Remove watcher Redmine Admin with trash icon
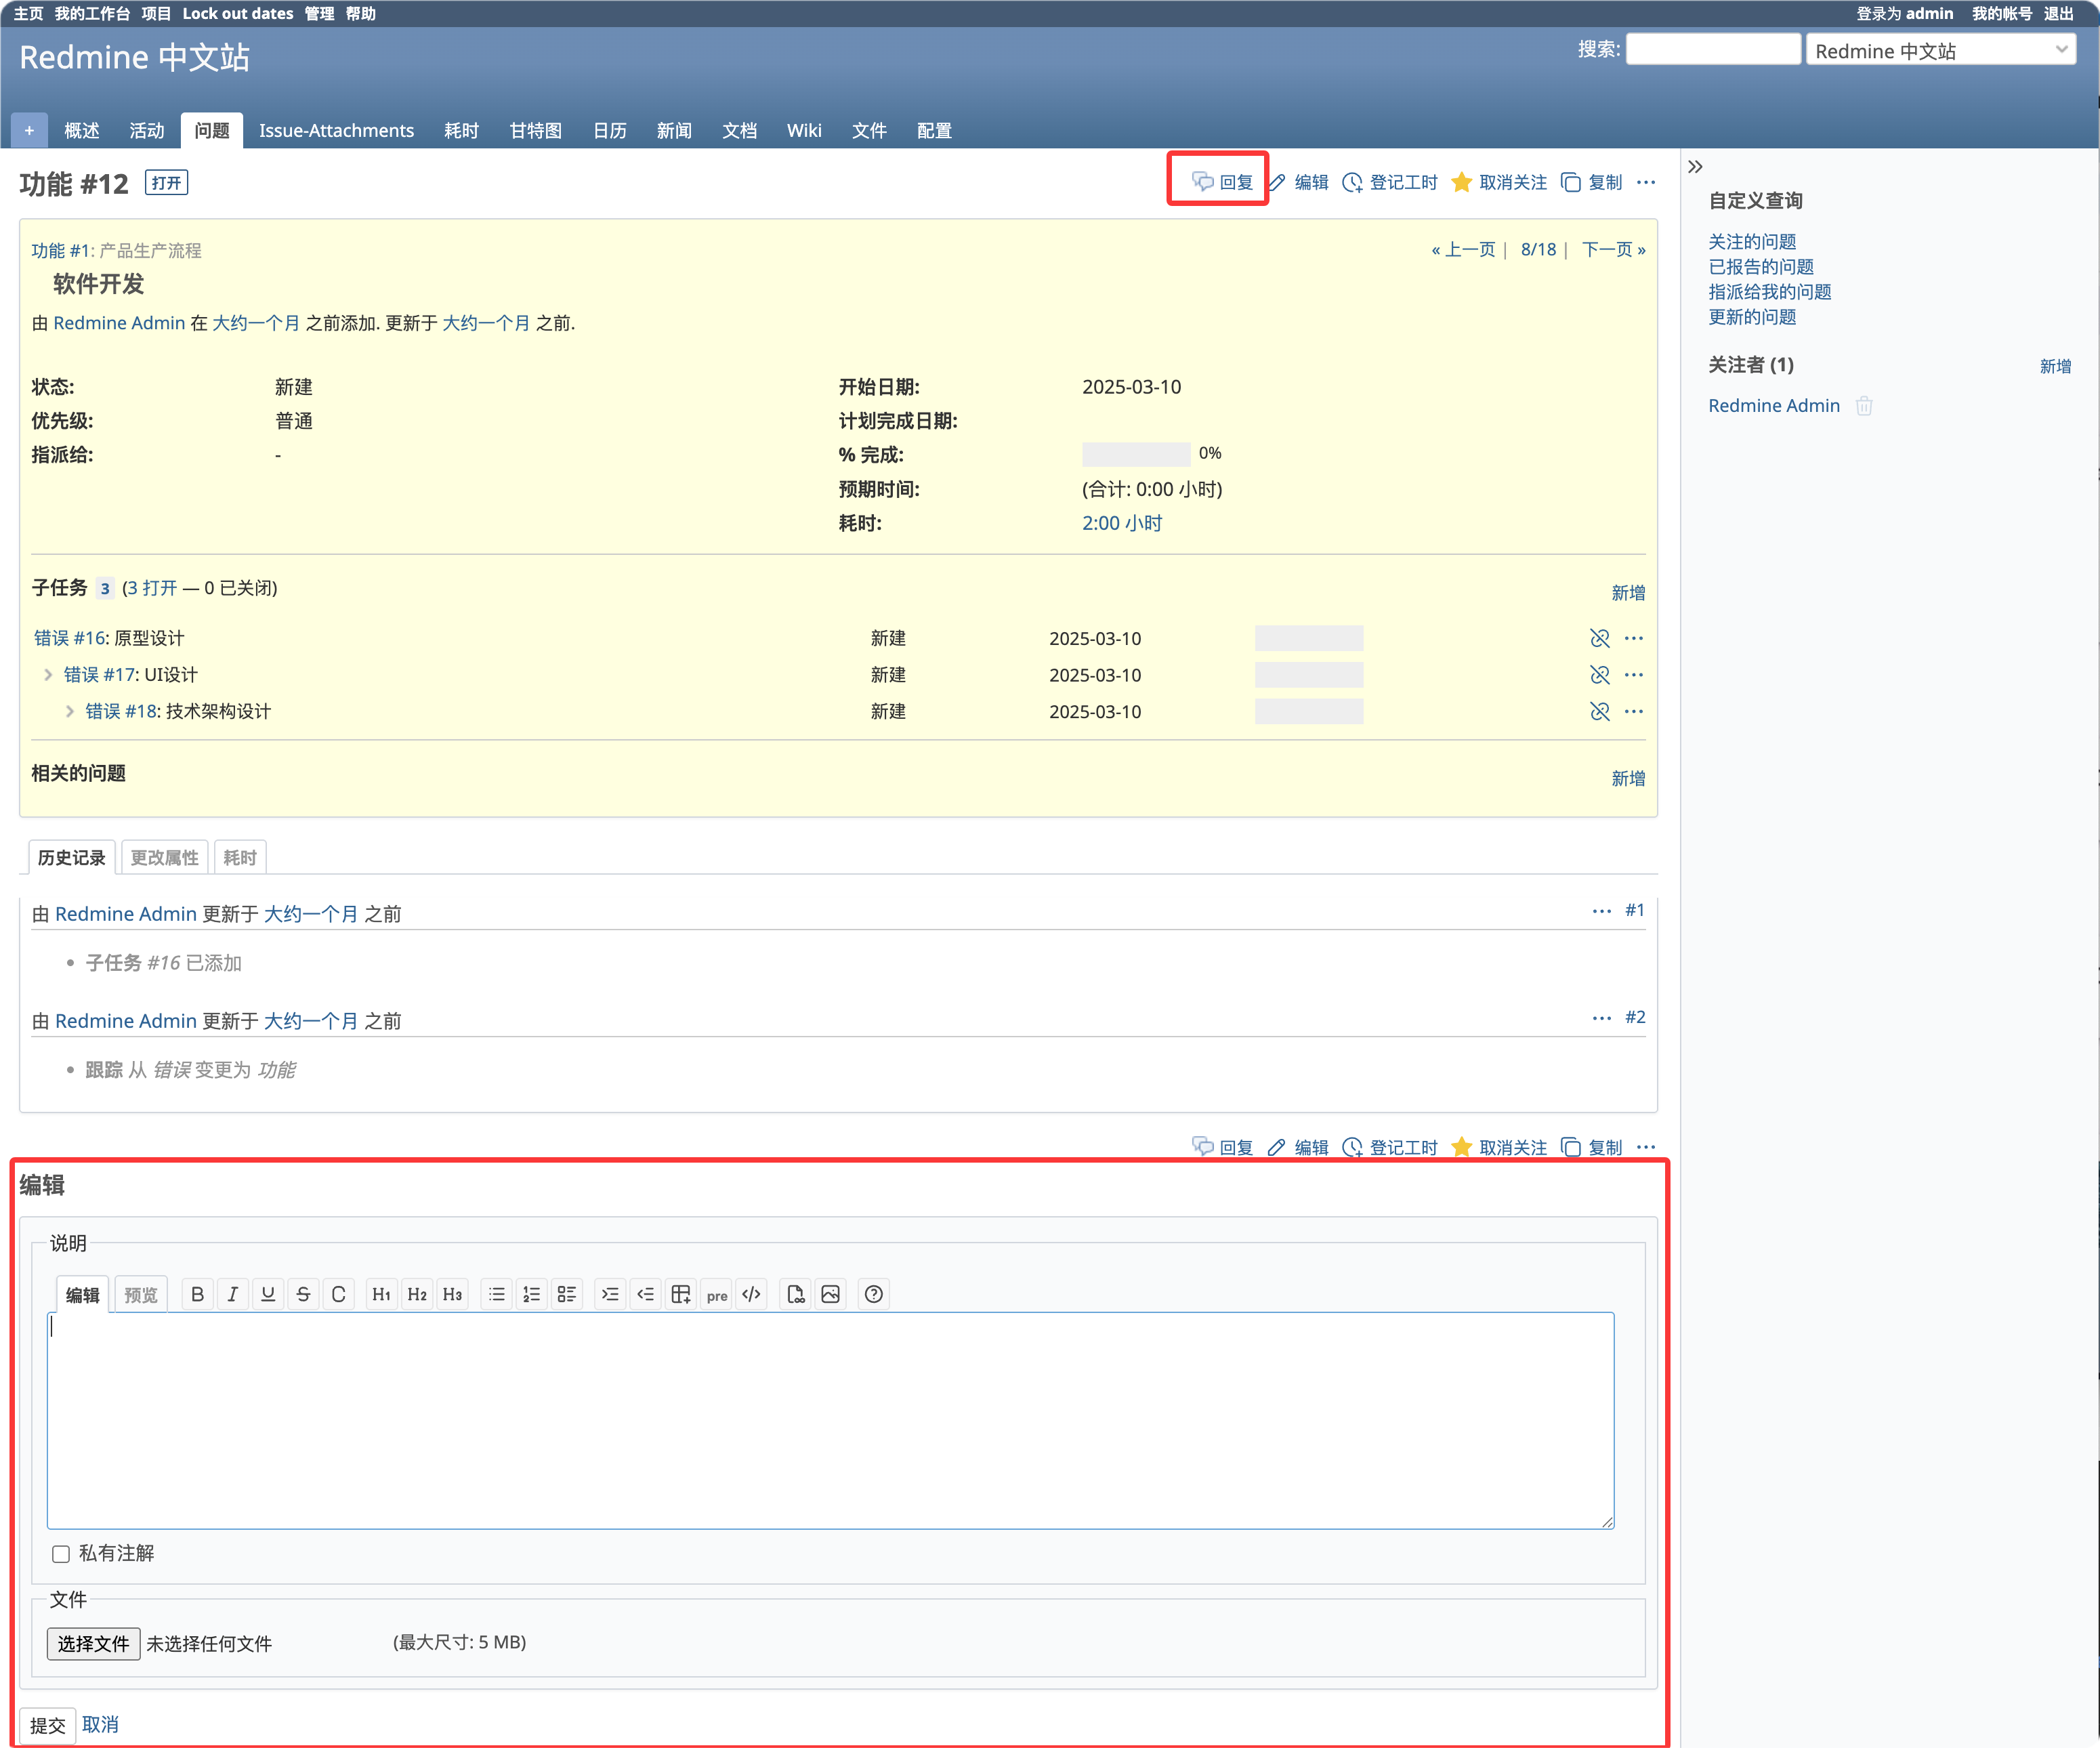 (1863, 405)
